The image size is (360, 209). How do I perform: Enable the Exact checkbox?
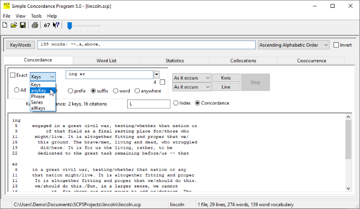click(x=13, y=76)
